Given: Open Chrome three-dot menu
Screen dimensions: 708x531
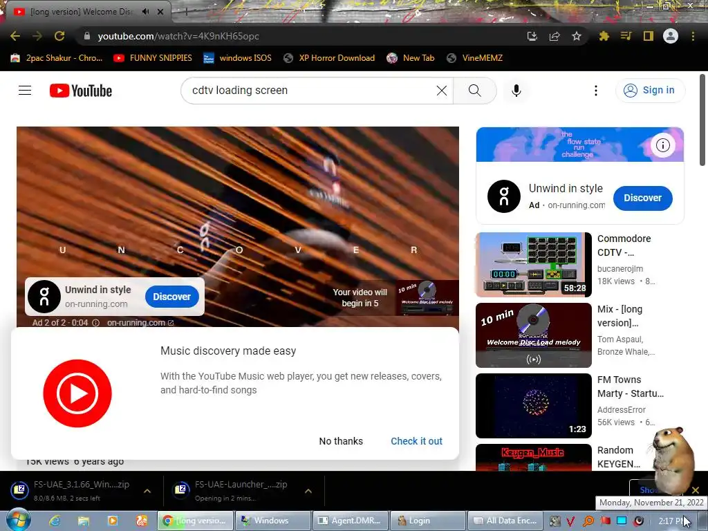Looking at the screenshot, I should pos(693,36).
